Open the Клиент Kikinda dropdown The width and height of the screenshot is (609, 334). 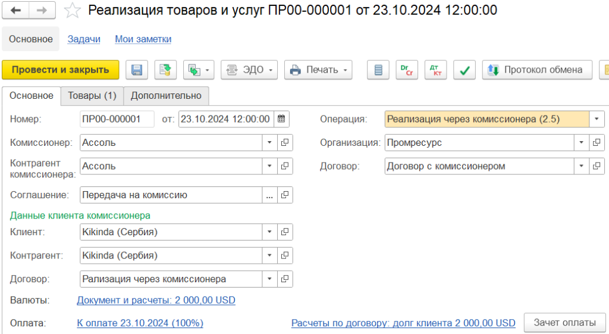tap(269, 232)
